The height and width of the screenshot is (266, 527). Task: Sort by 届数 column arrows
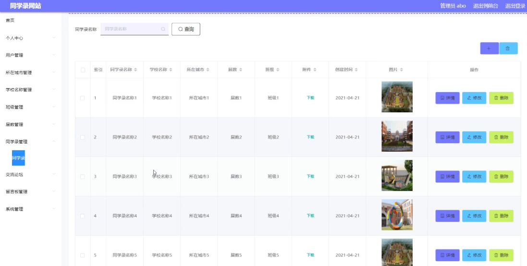(241, 70)
